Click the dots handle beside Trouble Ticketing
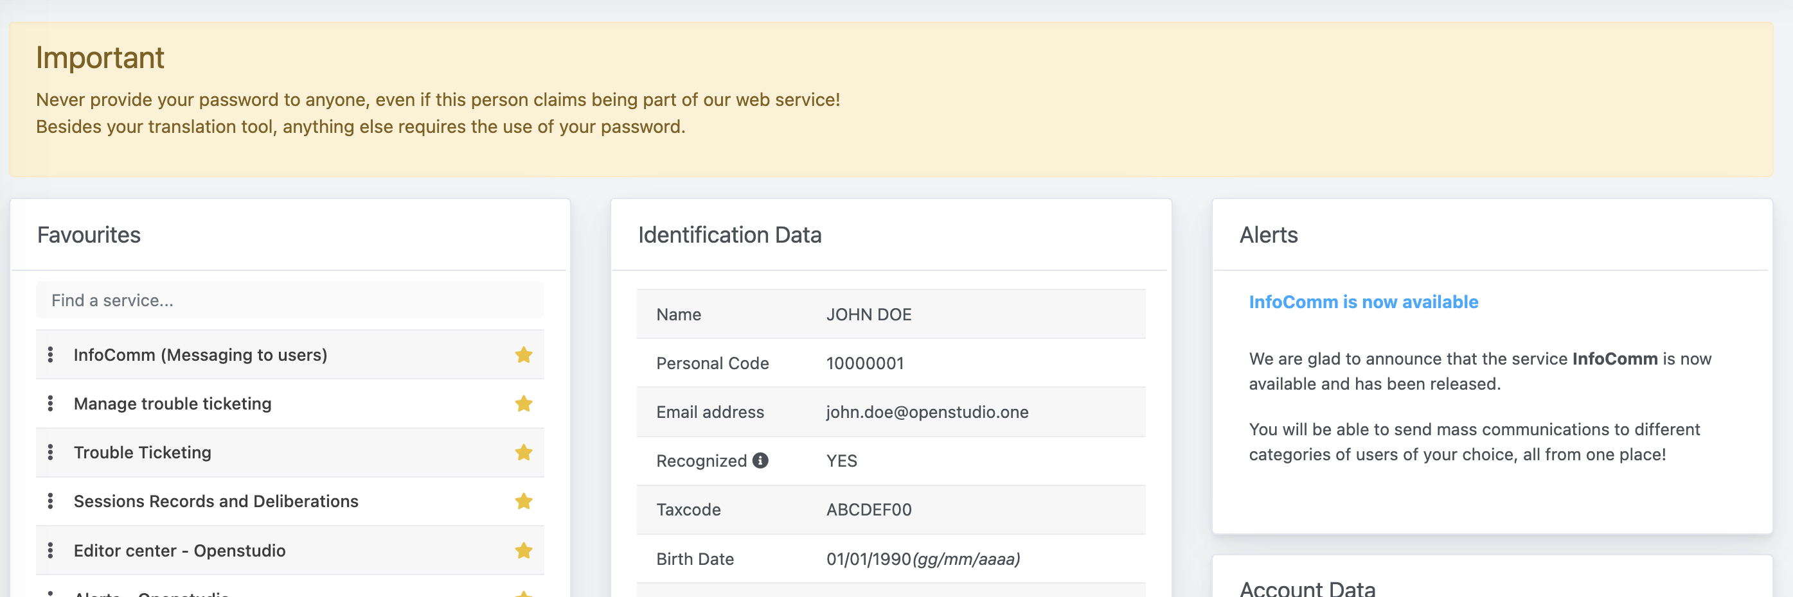The height and width of the screenshot is (597, 1793). (50, 453)
